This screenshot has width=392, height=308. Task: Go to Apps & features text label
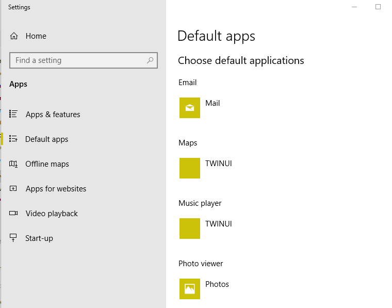pyautogui.click(x=53, y=115)
